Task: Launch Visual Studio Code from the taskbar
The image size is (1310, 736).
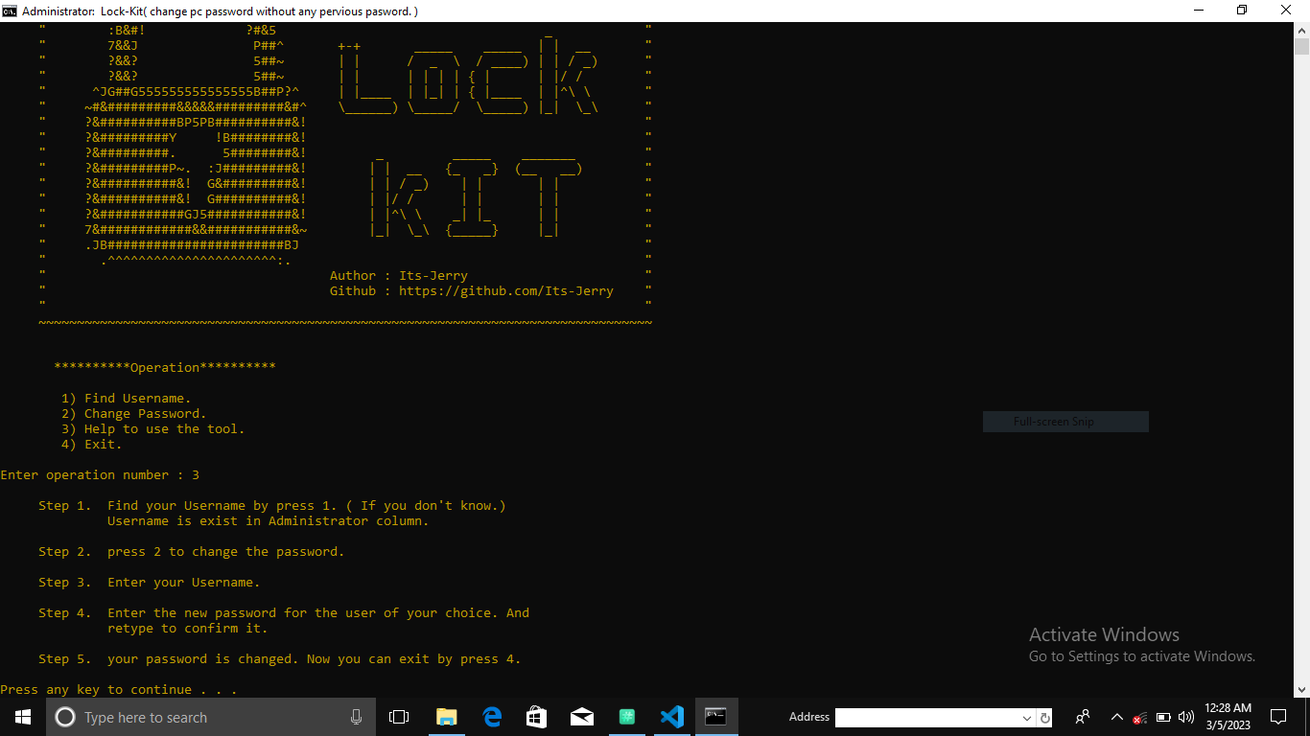Action: (671, 716)
